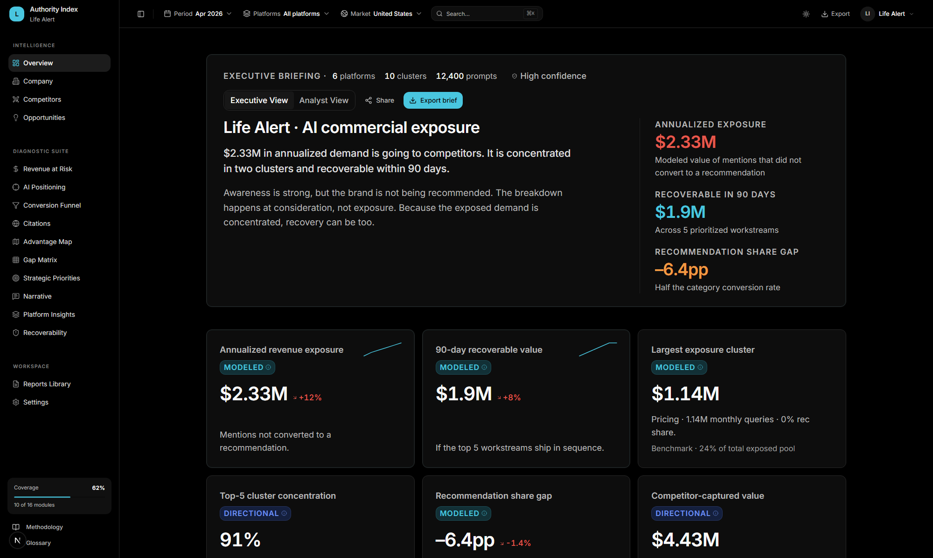Open the Life Alert account menu

[887, 14]
